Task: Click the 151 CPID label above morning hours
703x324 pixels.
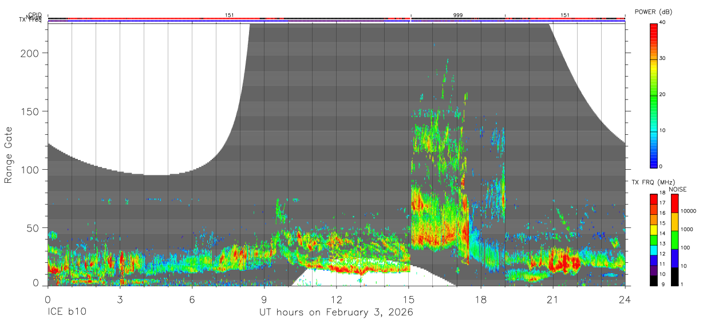Action: tap(229, 15)
